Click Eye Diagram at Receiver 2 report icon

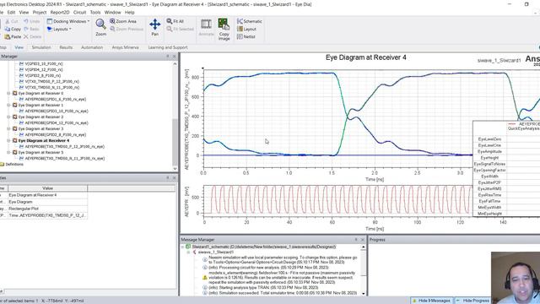15,117
